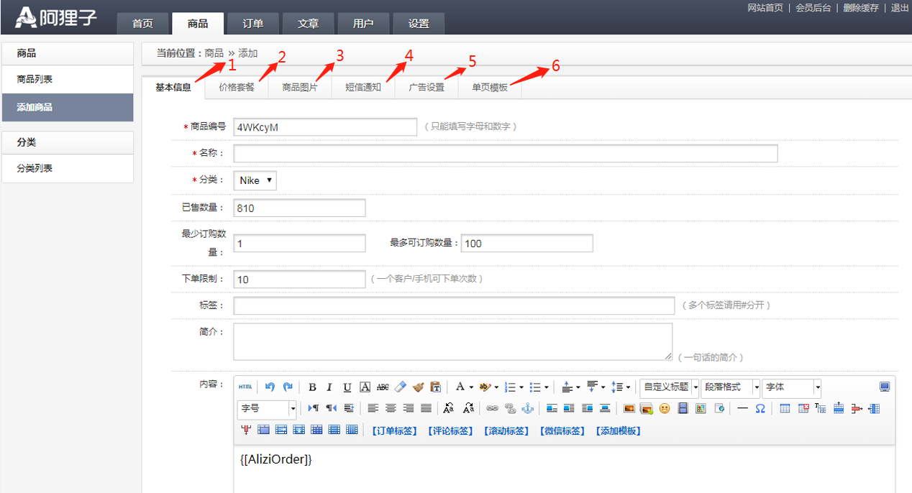Switch to the 价格套餐 tab
This screenshot has width=912, height=493.
237,88
